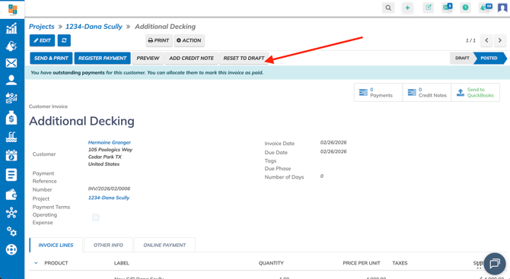
Task: Click the green plus quick-add icon
Action: [x=407, y=8]
